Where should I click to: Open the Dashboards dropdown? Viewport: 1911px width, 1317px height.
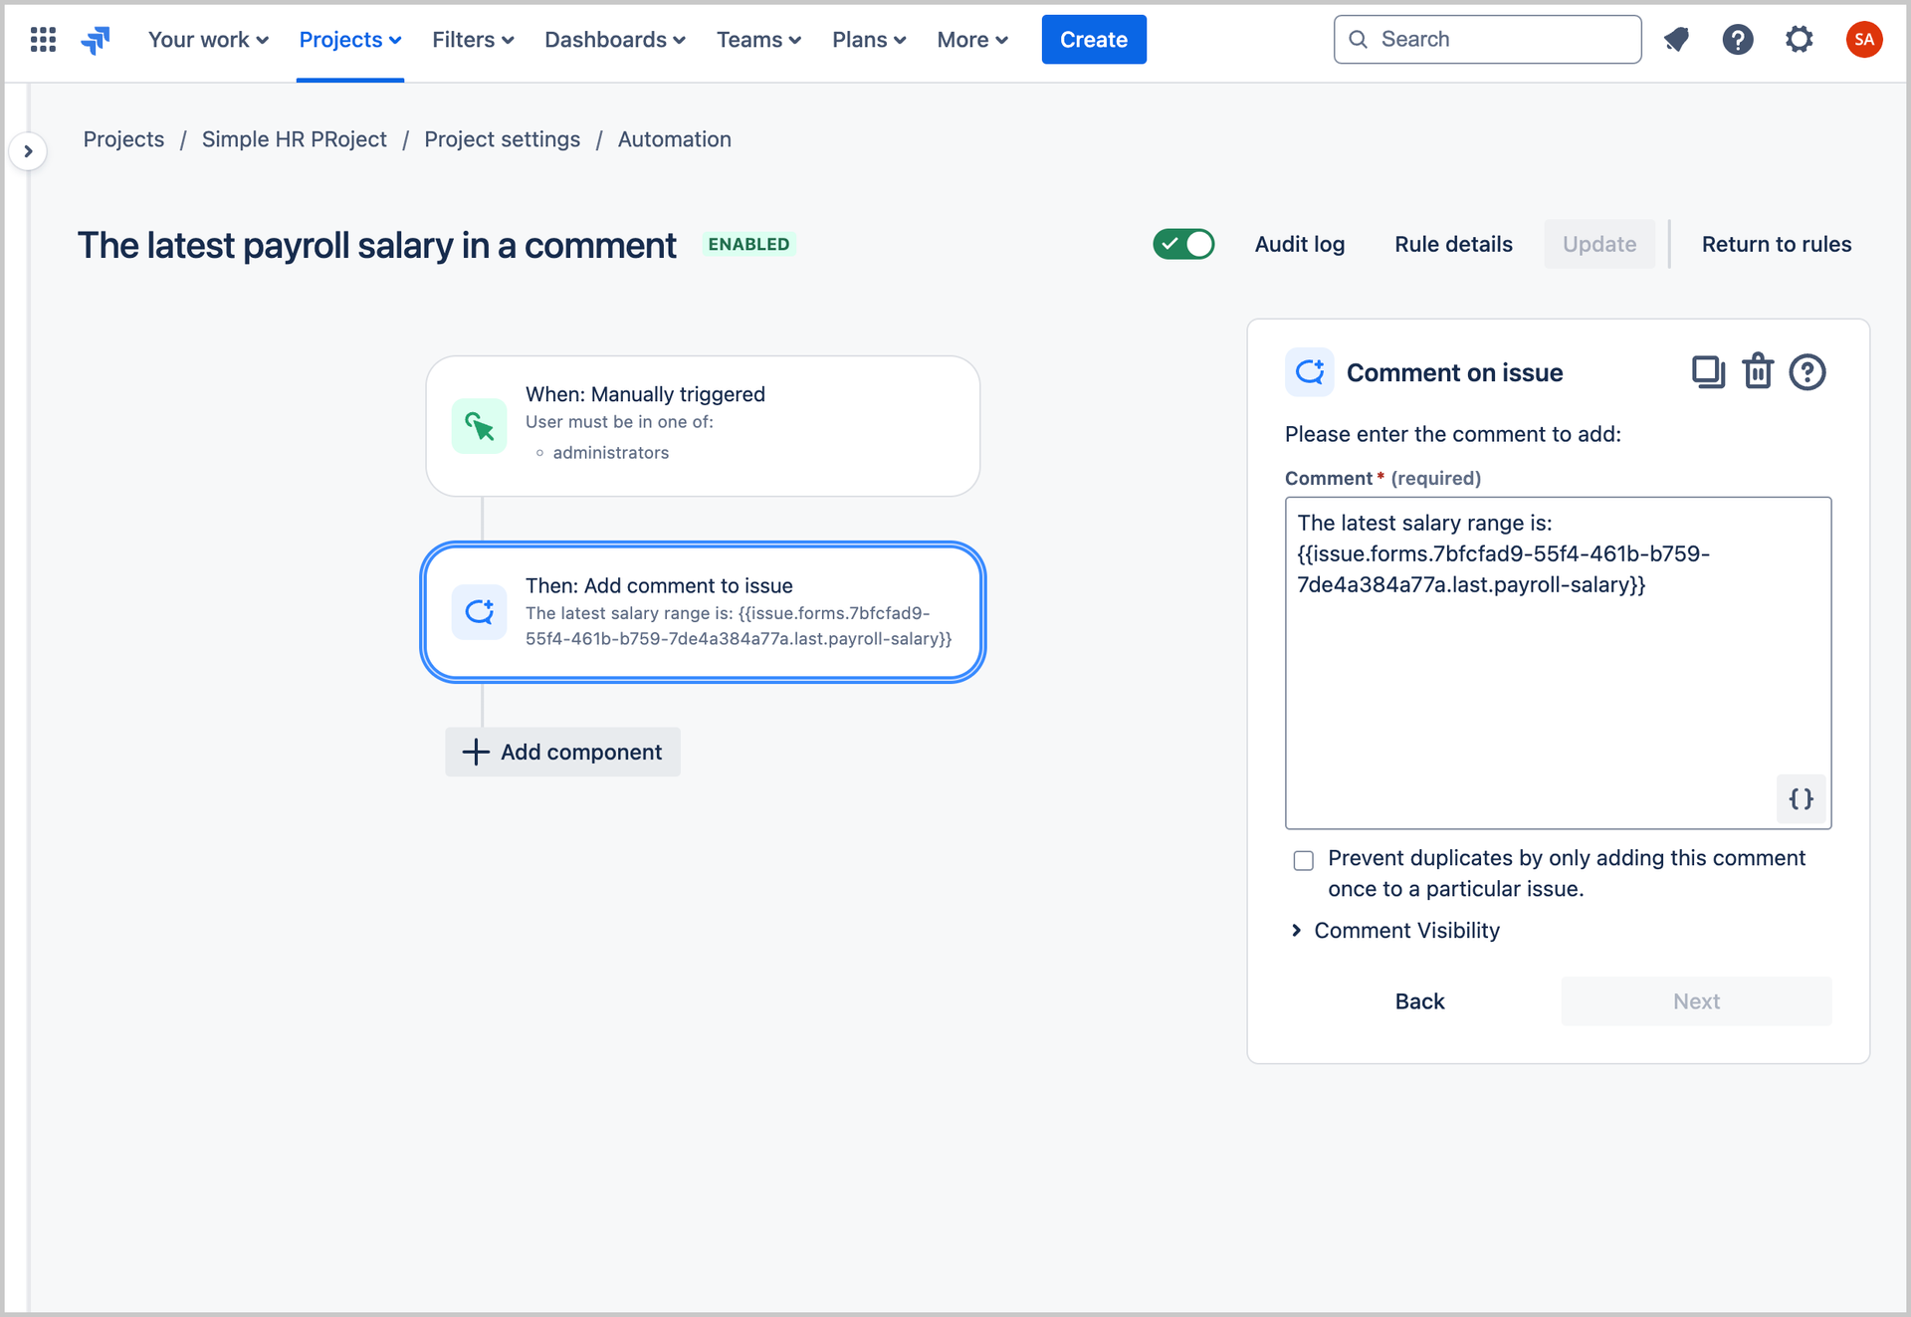click(614, 39)
